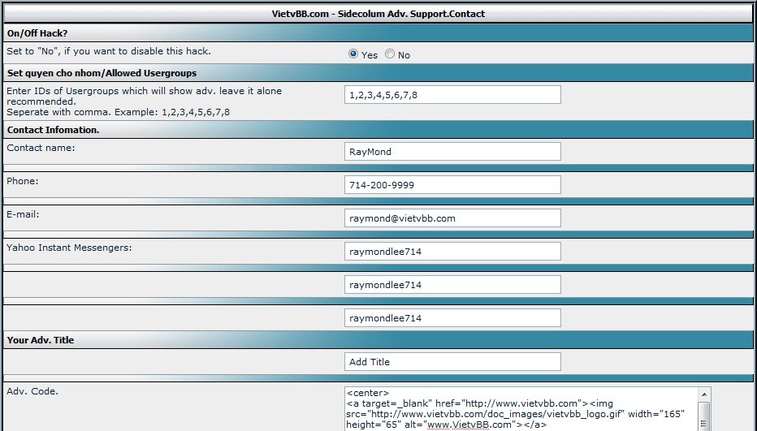Click the On/Off Hack? section header
The height and width of the screenshot is (431, 757).
click(x=37, y=33)
